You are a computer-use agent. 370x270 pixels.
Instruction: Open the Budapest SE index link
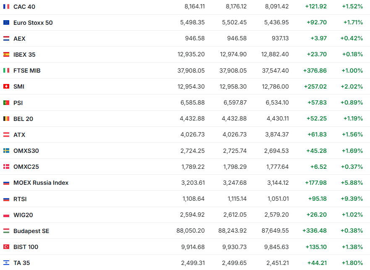point(31,231)
